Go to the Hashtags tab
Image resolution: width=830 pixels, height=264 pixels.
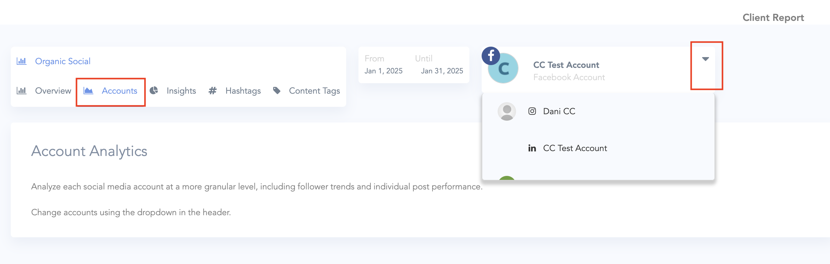243,91
